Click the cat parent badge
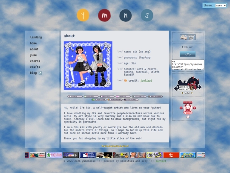 pyautogui.click(x=139, y=97)
